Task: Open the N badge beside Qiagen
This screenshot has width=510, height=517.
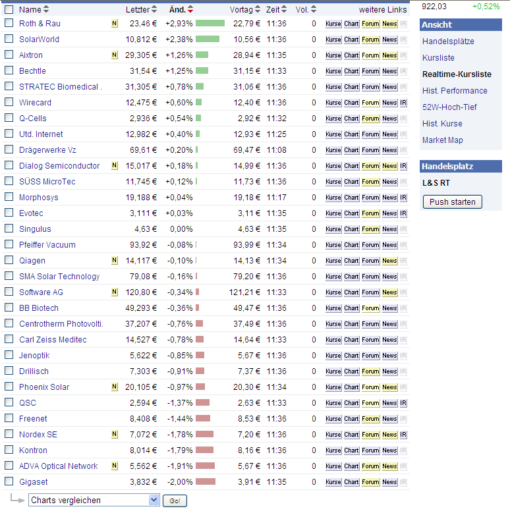Action: pyautogui.click(x=115, y=261)
